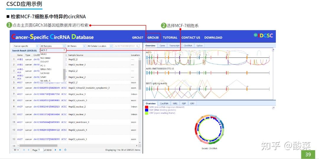Click the green ORF legend swatch

click(x=147, y=113)
